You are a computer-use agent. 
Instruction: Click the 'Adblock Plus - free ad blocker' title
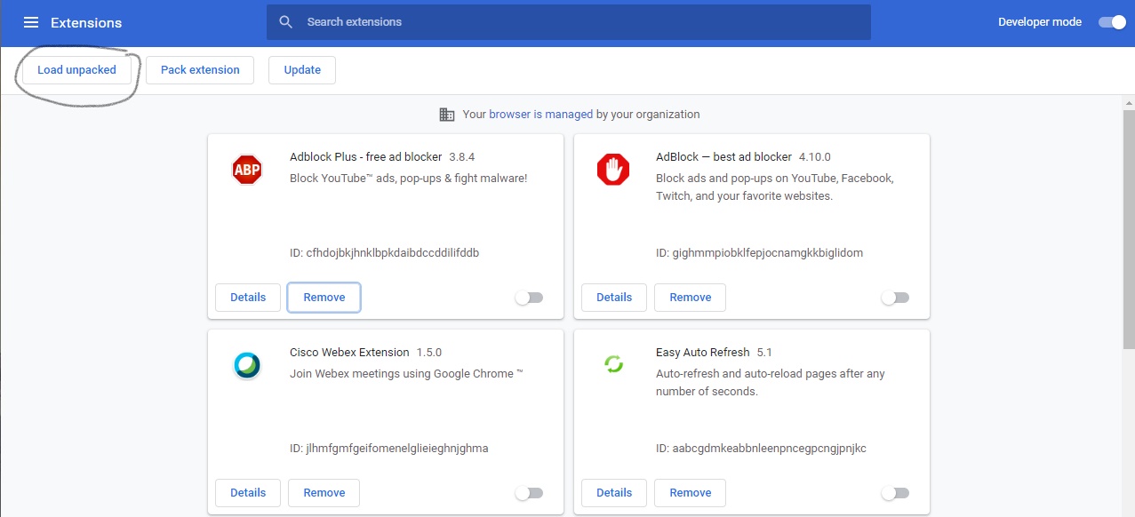[x=365, y=157]
